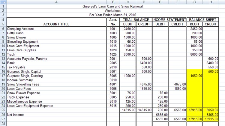Click the row 26 header

tap(3, 115)
